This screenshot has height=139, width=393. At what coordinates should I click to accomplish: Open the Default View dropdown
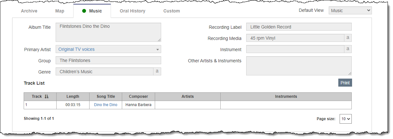(x=350, y=11)
